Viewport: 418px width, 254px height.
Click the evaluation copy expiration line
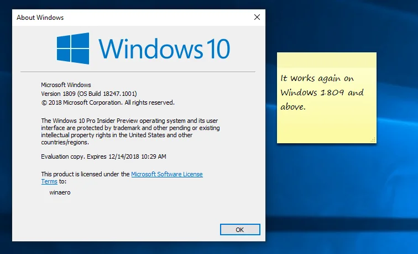click(x=103, y=156)
